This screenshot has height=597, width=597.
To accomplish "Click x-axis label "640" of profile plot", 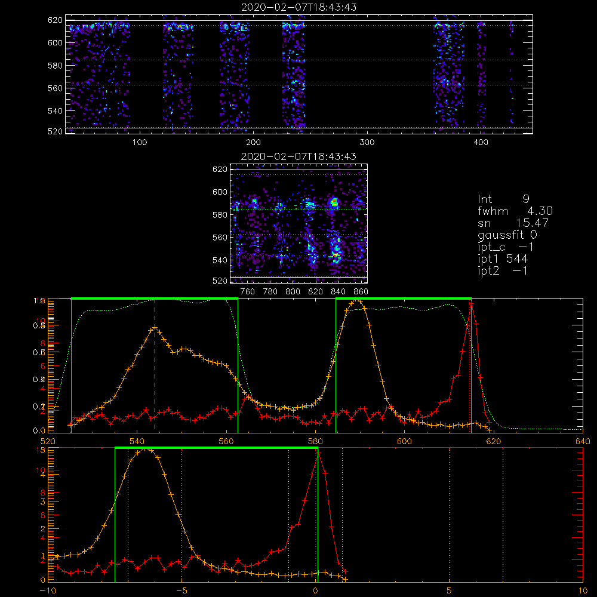I will [x=583, y=441].
